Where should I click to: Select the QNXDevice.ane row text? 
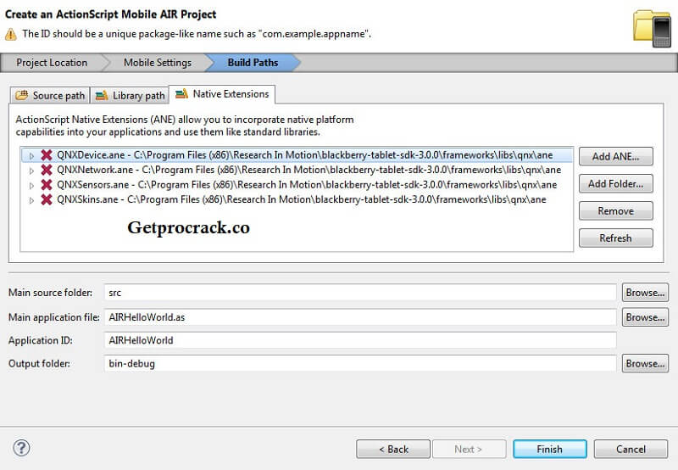click(305, 155)
